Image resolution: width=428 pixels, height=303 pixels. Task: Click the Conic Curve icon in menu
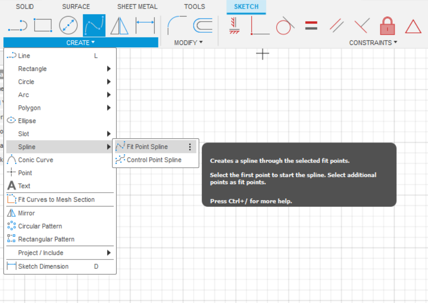(x=11, y=160)
